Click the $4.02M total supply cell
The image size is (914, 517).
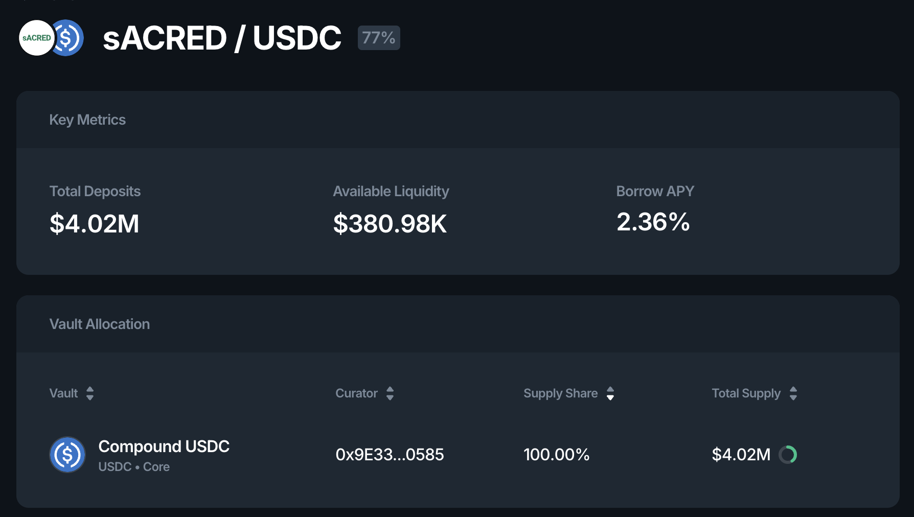741,455
